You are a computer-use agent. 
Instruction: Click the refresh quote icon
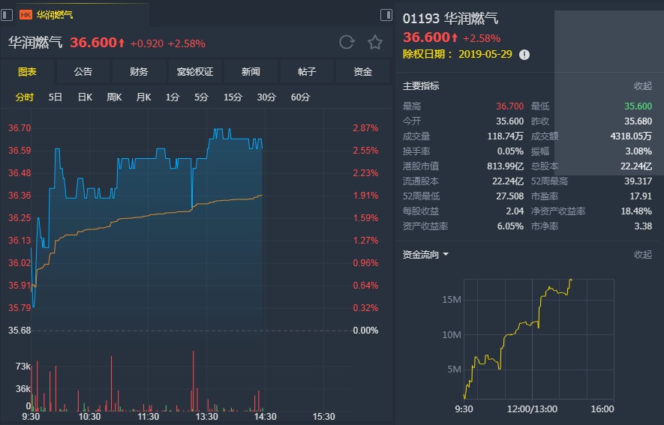click(347, 42)
